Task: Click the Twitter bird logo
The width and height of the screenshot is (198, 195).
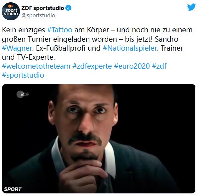Action: pyautogui.click(x=191, y=7)
